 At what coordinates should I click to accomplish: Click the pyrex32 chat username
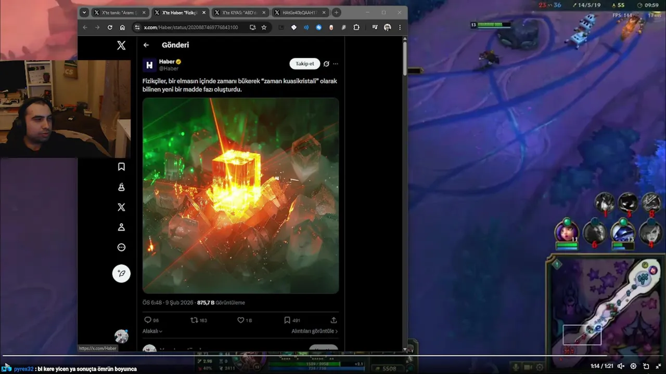[24, 369]
